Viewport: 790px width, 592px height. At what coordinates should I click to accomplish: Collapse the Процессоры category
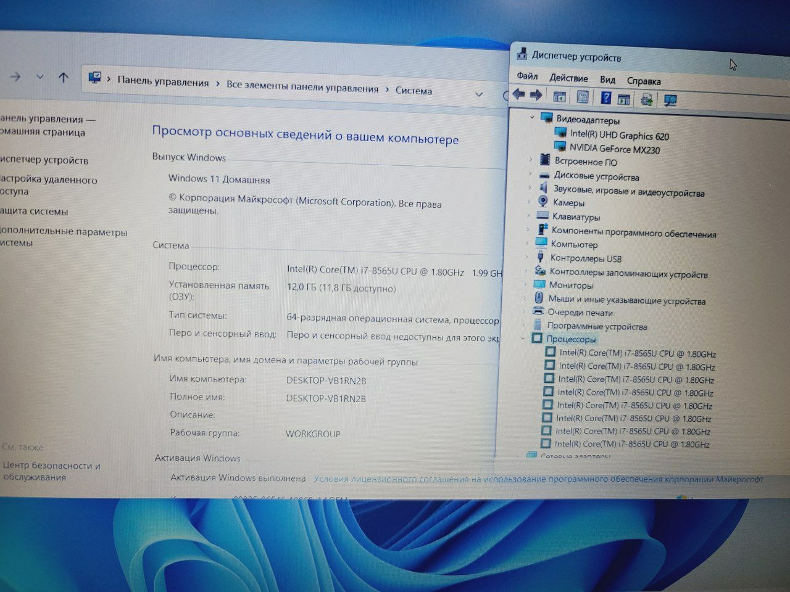click(523, 338)
